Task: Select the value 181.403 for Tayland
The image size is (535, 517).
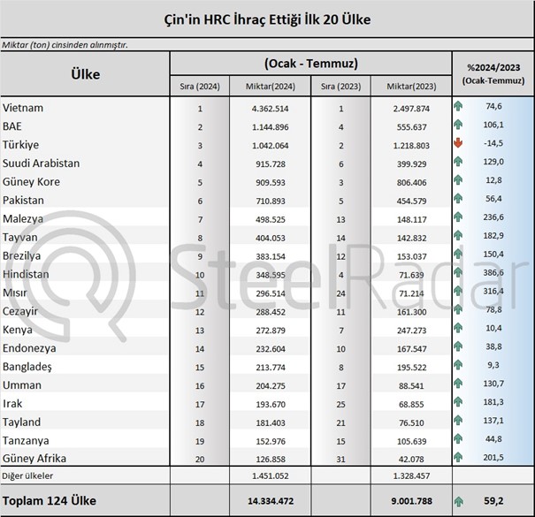Action: (271, 422)
